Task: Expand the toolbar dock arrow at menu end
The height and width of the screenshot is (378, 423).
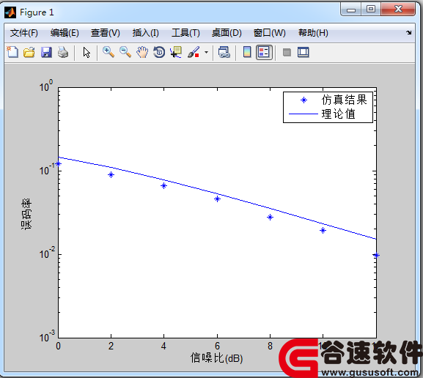Action: pos(408,33)
